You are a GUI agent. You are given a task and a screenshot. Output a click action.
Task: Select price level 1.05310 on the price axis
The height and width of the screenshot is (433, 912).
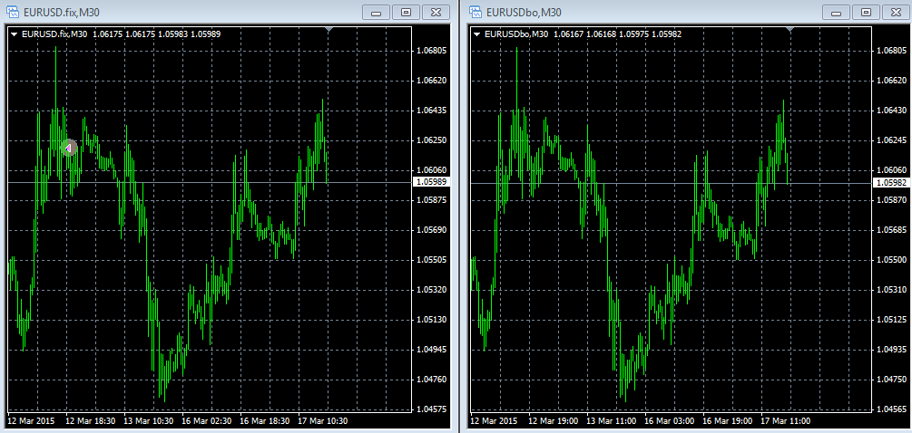(x=892, y=290)
